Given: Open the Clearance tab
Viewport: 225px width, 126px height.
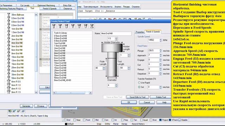Looking at the screenshot, I should click(67, 8).
